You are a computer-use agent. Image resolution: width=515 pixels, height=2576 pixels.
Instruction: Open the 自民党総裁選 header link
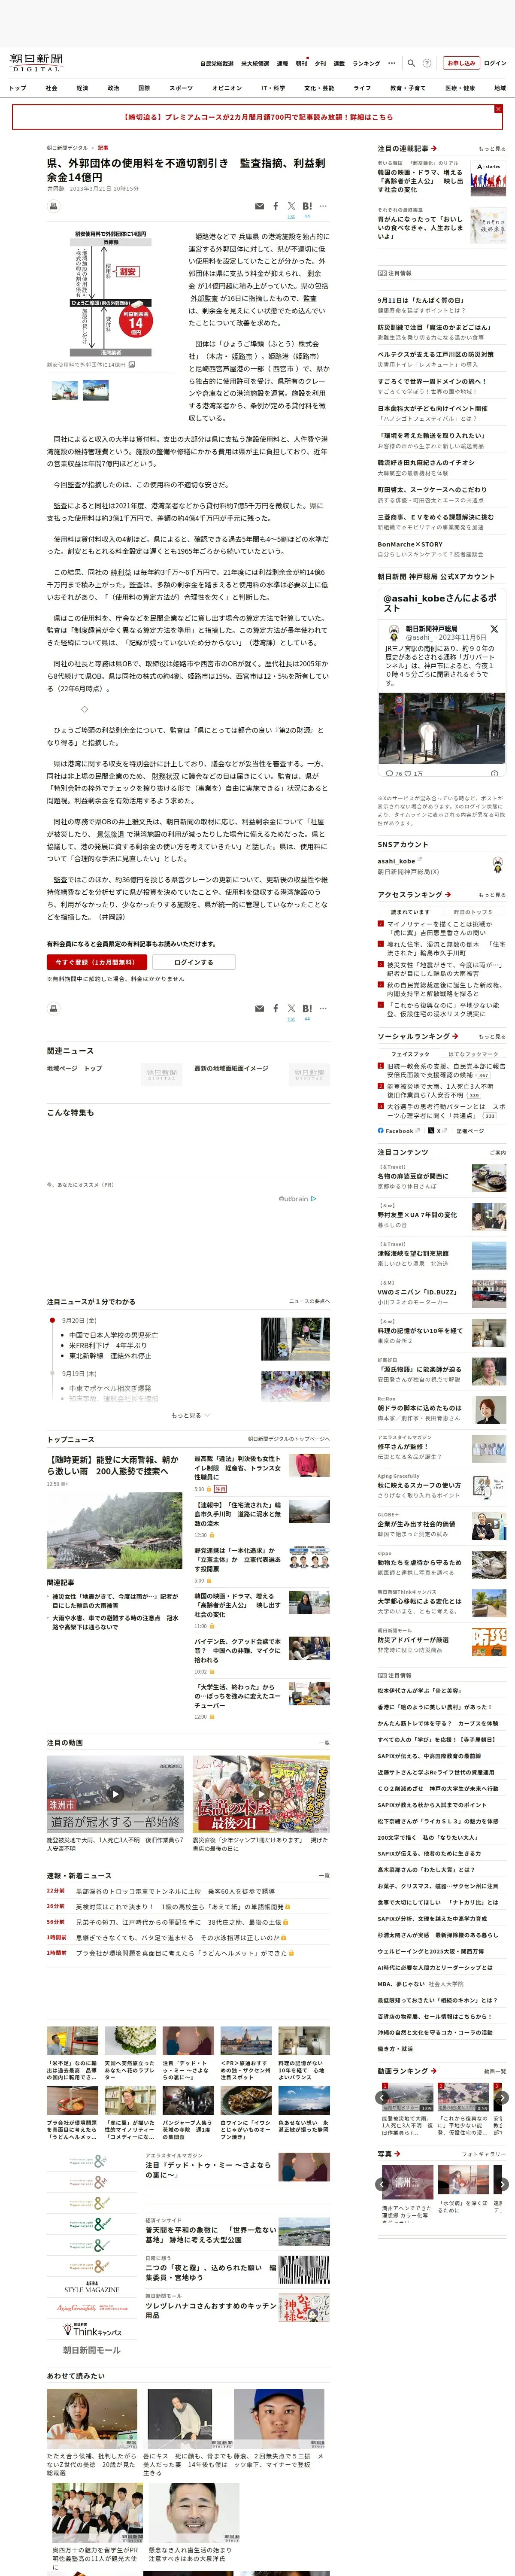217,63
